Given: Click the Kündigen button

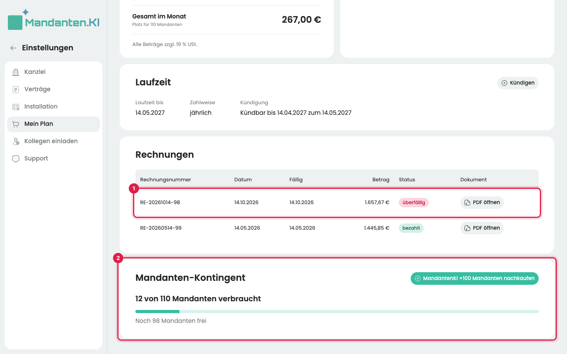Looking at the screenshot, I should tap(518, 83).
